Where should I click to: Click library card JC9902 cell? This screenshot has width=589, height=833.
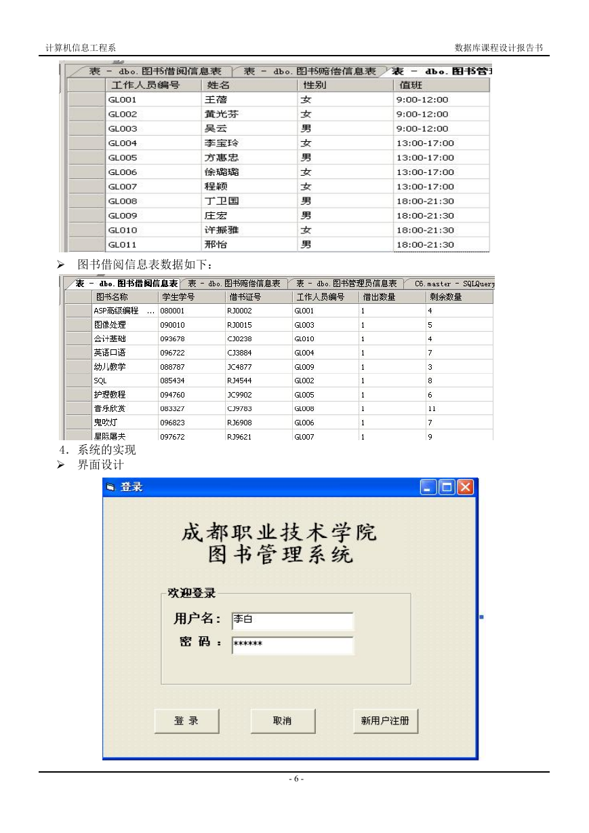(x=258, y=395)
